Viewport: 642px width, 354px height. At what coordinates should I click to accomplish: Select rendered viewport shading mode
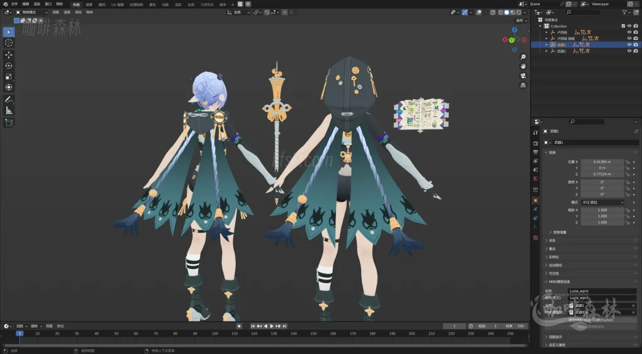click(x=518, y=13)
